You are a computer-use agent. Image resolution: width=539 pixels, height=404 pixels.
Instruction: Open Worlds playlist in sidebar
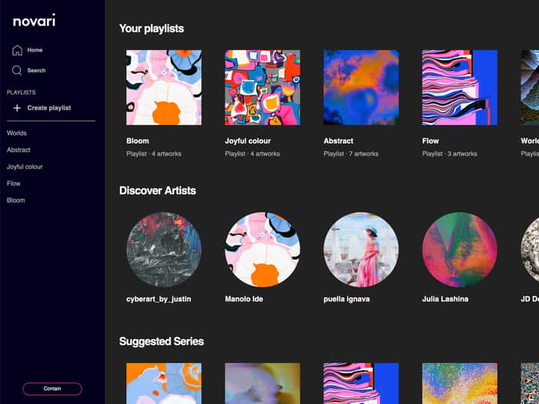(16, 133)
